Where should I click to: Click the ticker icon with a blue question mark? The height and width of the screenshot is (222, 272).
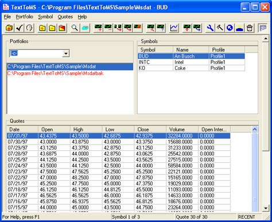coord(161,28)
